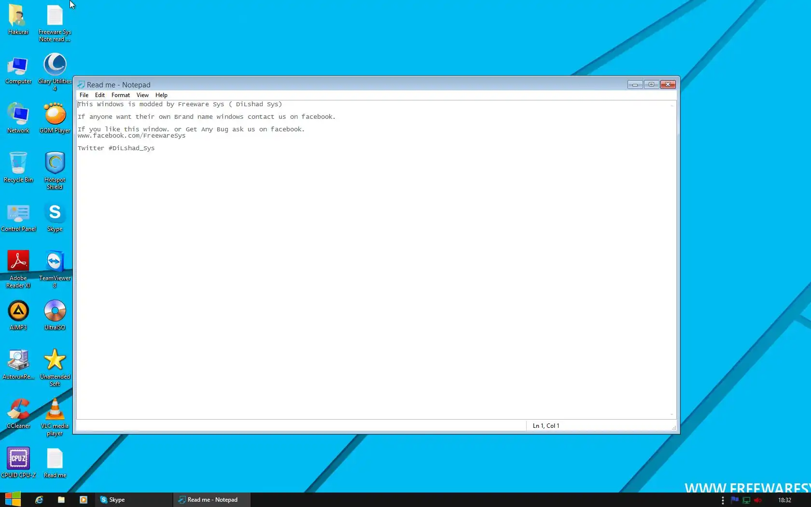Viewport: 811px width, 507px height.
Task: Click the scroll-up arrow of Notepad's scrollbar
Action: point(671,105)
